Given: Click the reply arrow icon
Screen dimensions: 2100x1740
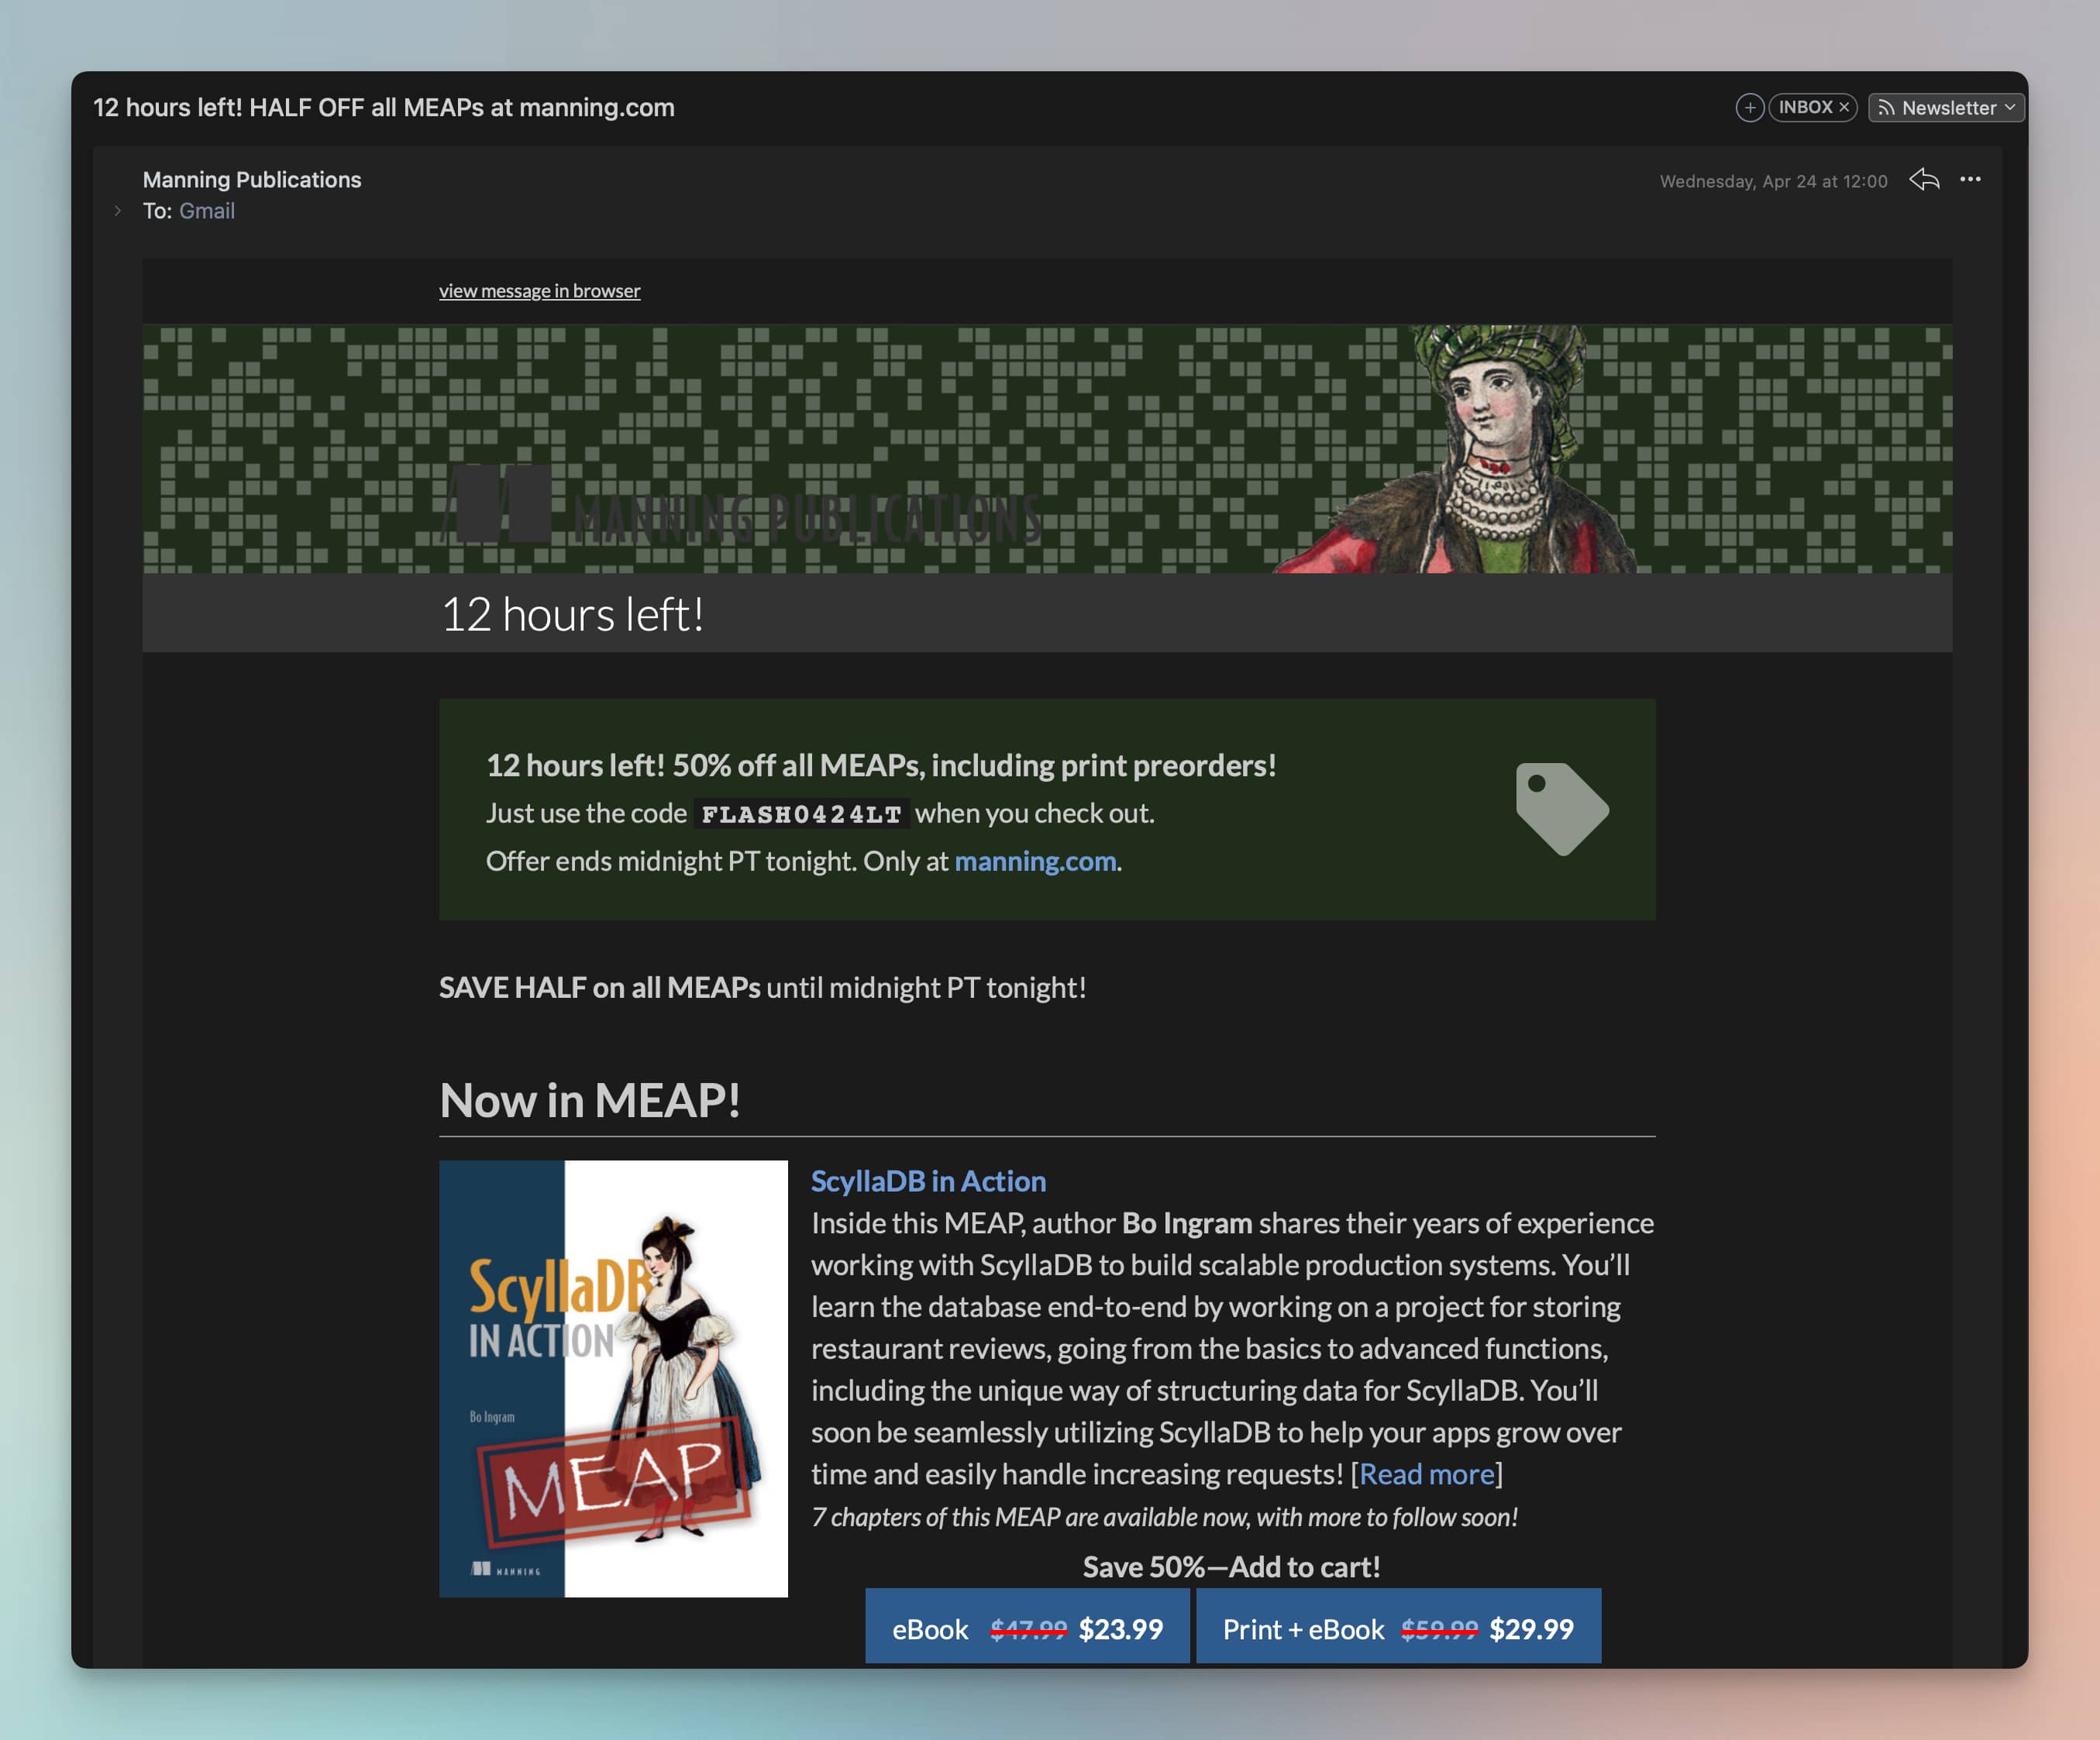Looking at the screenshot, I should coord(1924,180).
